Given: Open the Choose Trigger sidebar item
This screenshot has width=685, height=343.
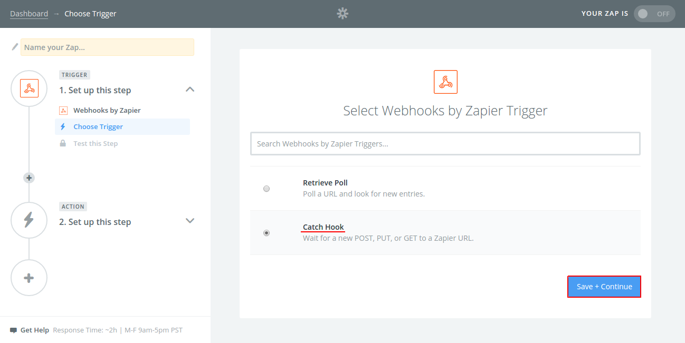Looking at the screenshot, I should point(122,127).
